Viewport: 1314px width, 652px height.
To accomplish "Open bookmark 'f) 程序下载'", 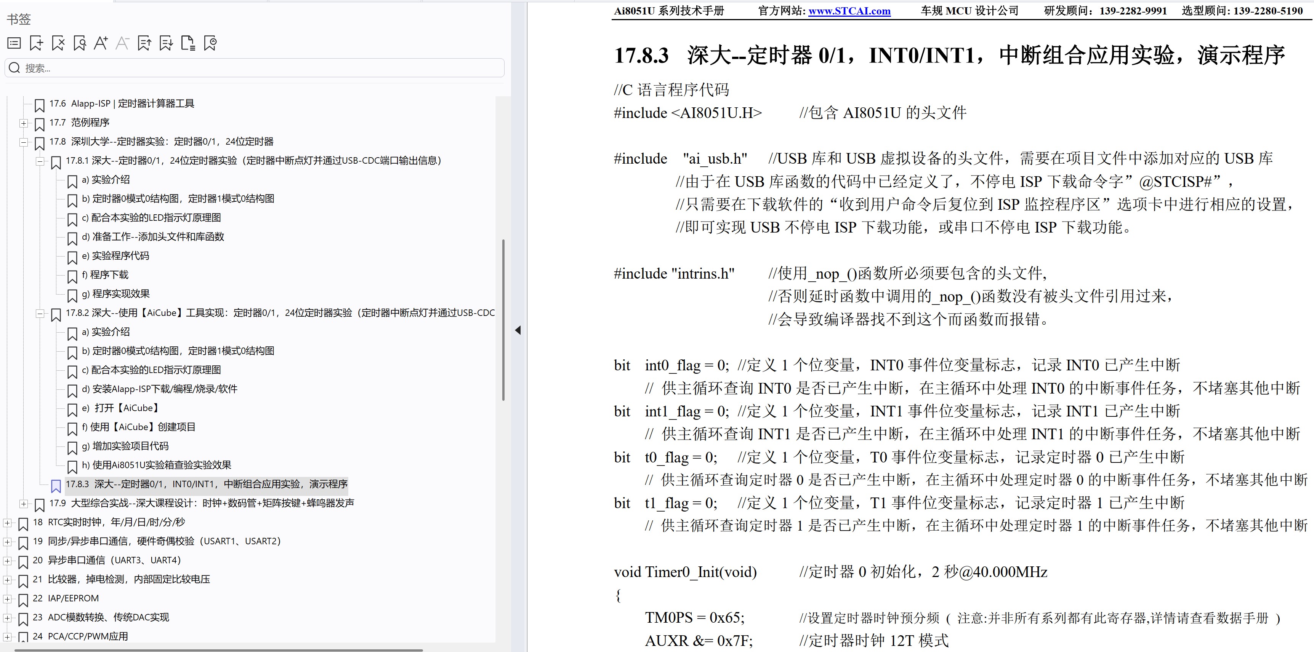I will point(105,274).
